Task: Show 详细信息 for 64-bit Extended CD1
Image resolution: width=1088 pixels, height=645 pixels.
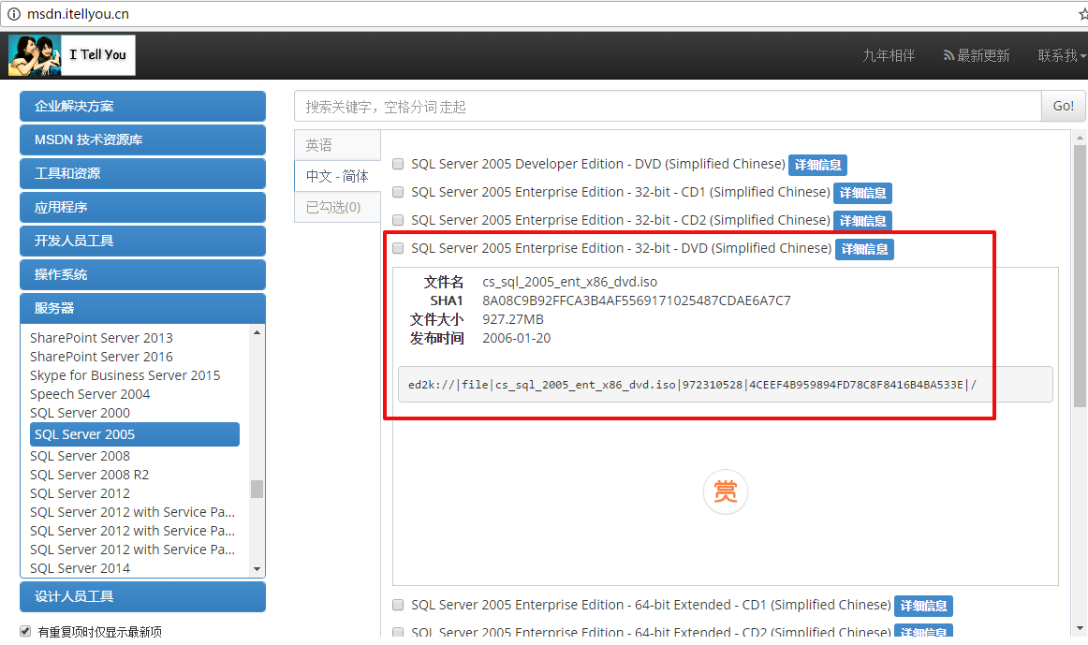Action: pyautogui.click(x=923, y=606)
